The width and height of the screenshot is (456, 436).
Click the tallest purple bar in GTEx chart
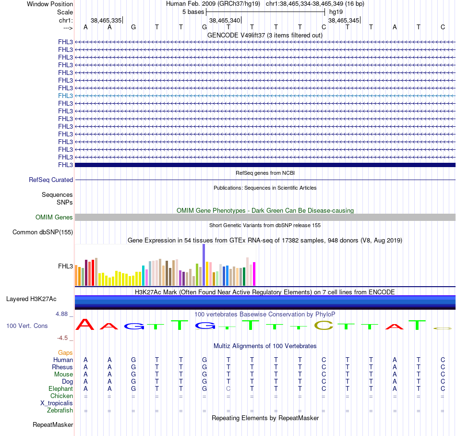204,265
